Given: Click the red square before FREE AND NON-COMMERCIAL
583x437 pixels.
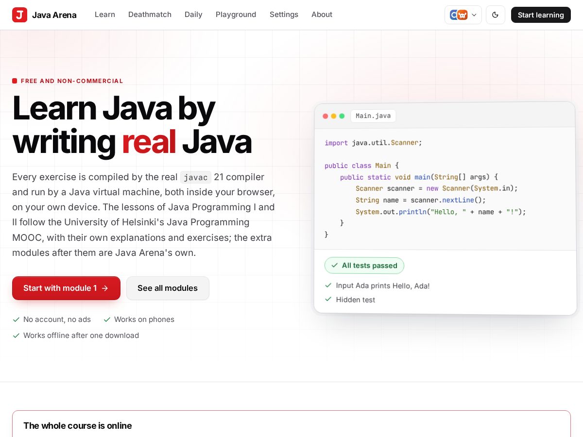Looking at the screenshot, I should [15, 81].
